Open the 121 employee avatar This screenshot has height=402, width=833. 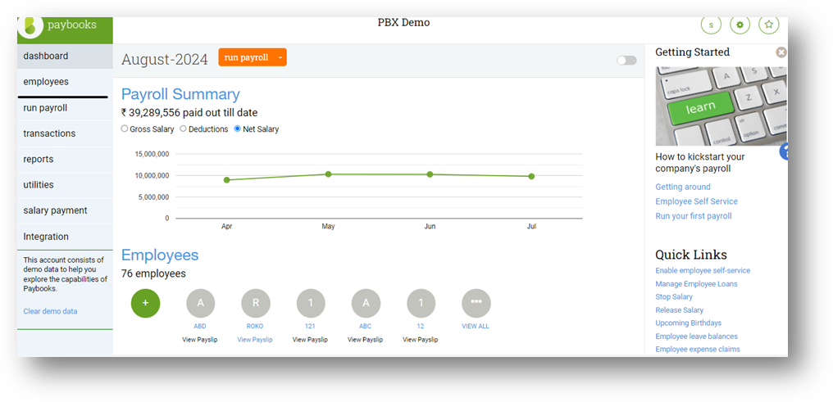311,303
